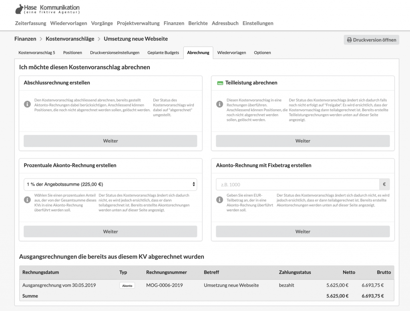This screenshot has height=311, width=410.
Task: Click Typ column header
Action: [x=123, y=272]
